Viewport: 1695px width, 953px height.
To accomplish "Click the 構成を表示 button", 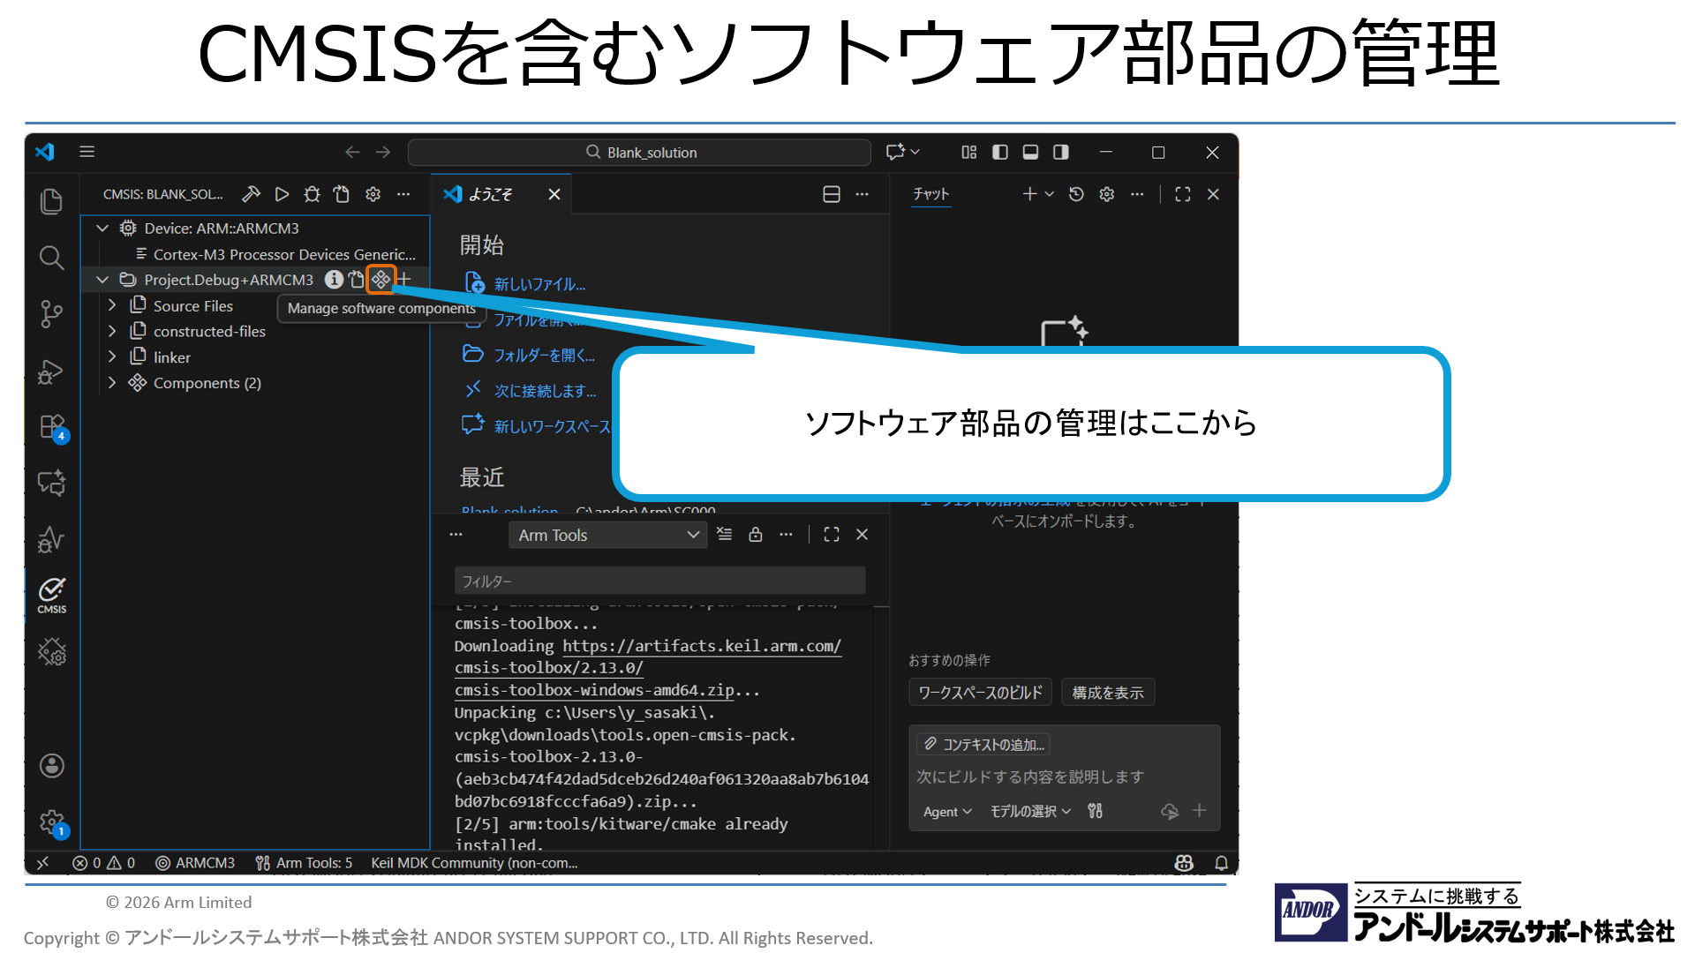I will click(1108, 693).
